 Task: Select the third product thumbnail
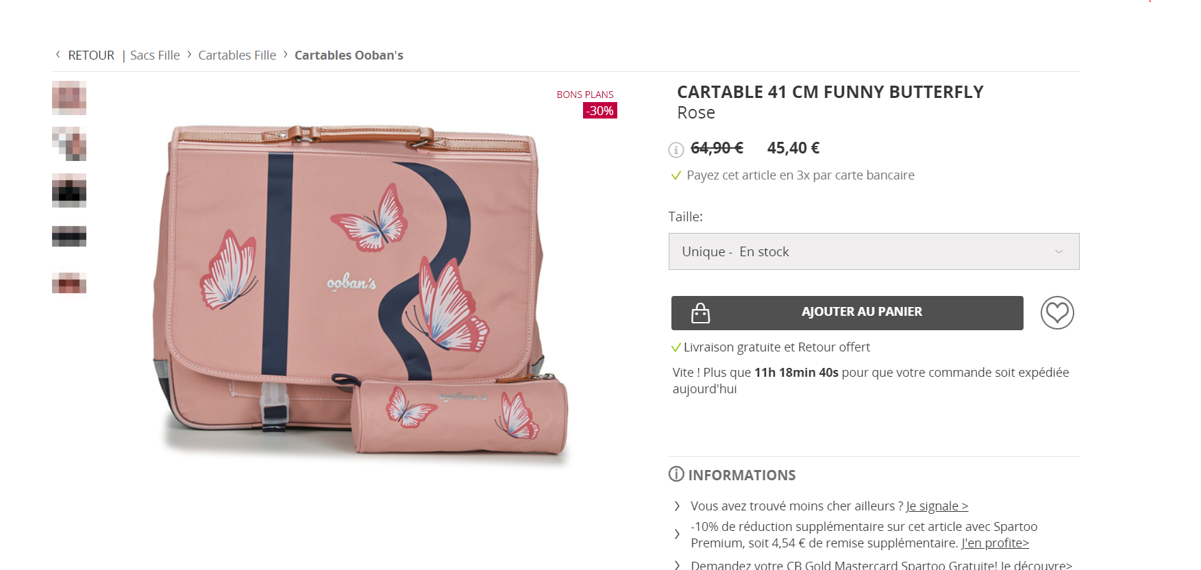[x=69, y=190]
